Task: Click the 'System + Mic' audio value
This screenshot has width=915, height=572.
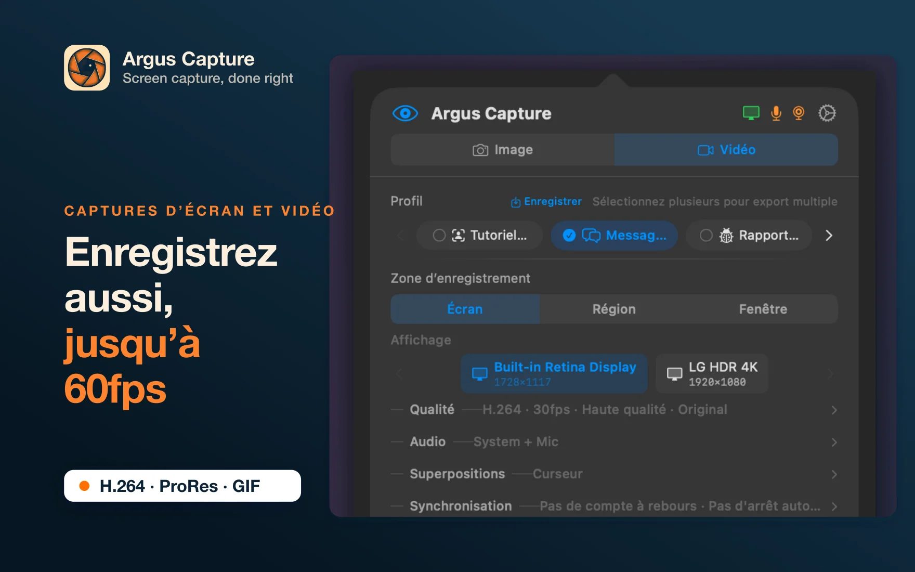Action: (516, 442)
